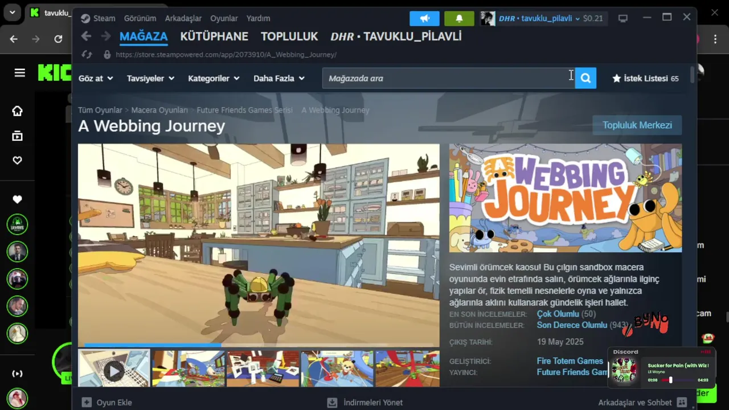
Task: Reload the Steam store page
Action: pos(87,55)
